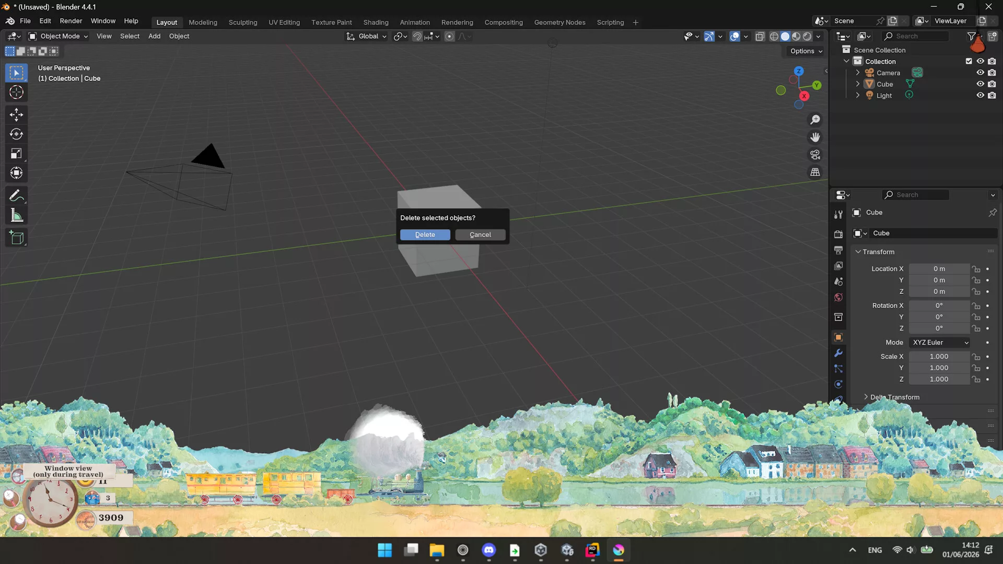Viewport: 1003px width, 564px height.
Task: Switch to the Shading workspace tab
Action: 376,22
